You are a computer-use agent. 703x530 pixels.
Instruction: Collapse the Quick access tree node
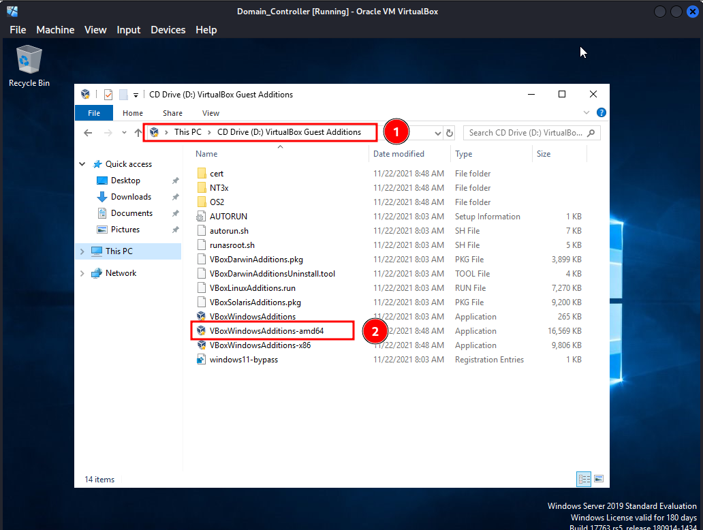pos(82,164)
